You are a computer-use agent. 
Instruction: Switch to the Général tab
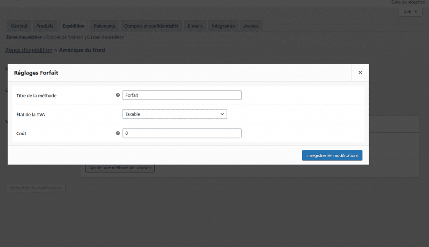coord(19,26)
